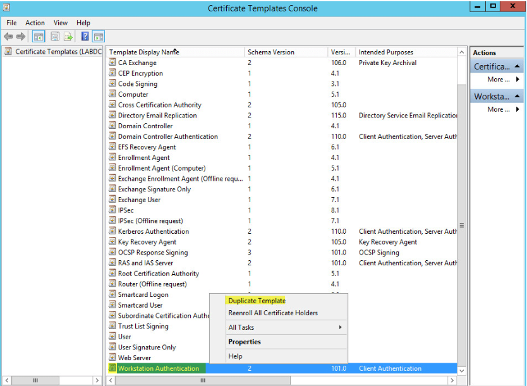This screenshot has height=386, width=527.
Task: Click the certificate icon beside Web Server
Action: [x=114, y=358]
